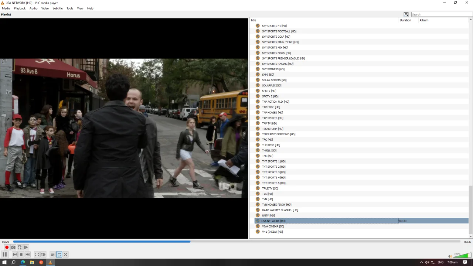Take a video snapshot with camera icon

(x=13, y=247)
